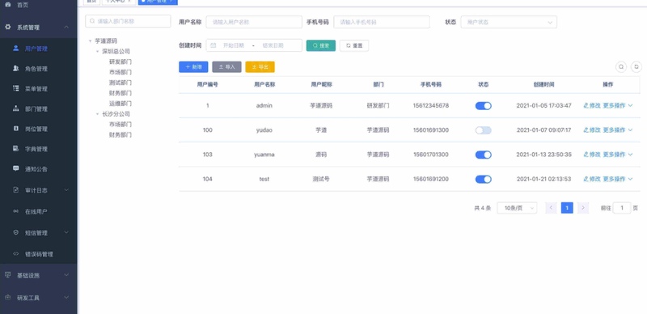Open 更多操作 dropdown for test row
The width and height of the screenshot is (647, 314).
[618, 179]
